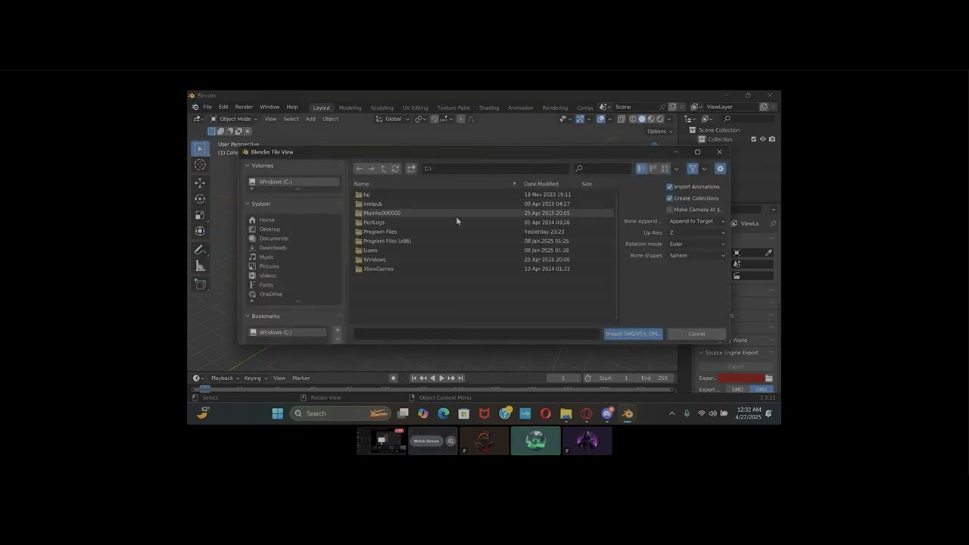The width and height of the screenshot is (969, 545).
Task: Refresh the file list
Action: (395, 169)
